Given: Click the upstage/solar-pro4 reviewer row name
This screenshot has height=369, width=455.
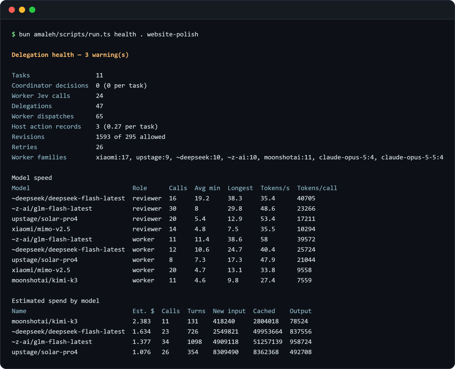Looking at the screenshot, I should (45, 219).
